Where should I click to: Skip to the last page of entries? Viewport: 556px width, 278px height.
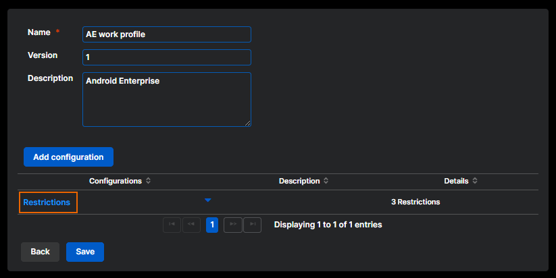pos(252,225)
